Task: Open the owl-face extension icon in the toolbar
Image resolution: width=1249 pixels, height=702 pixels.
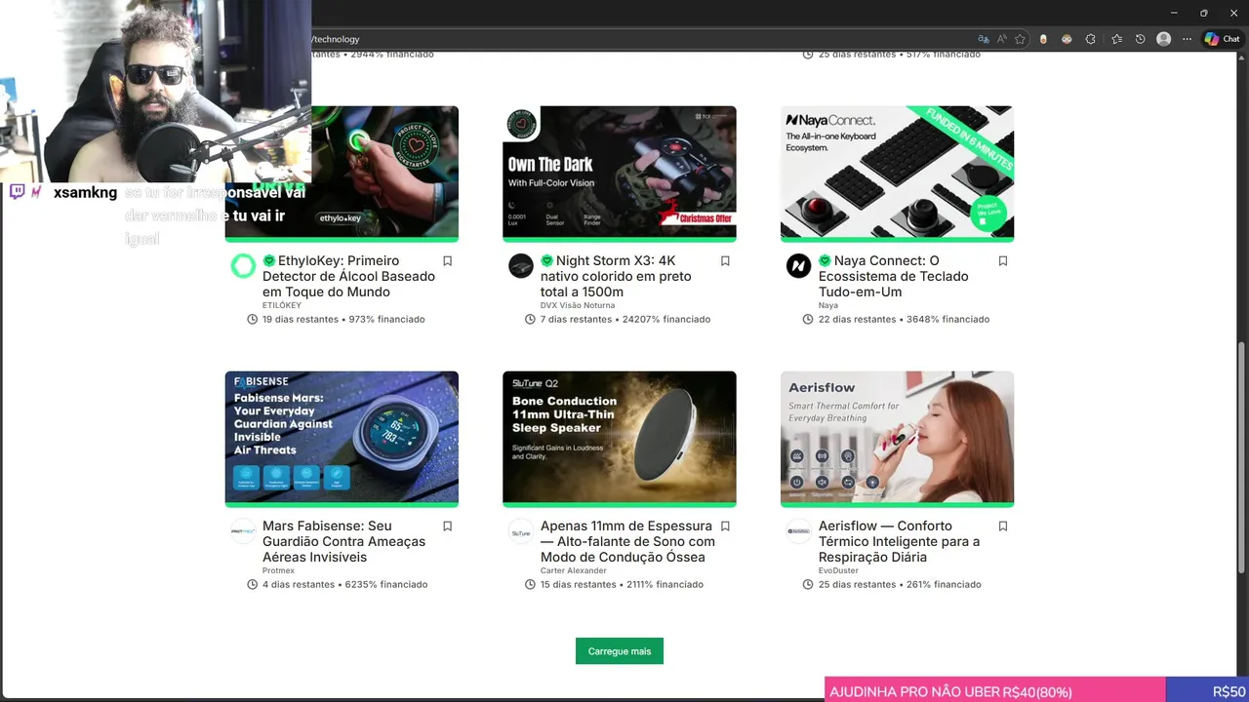Action: click(1067, 39)
